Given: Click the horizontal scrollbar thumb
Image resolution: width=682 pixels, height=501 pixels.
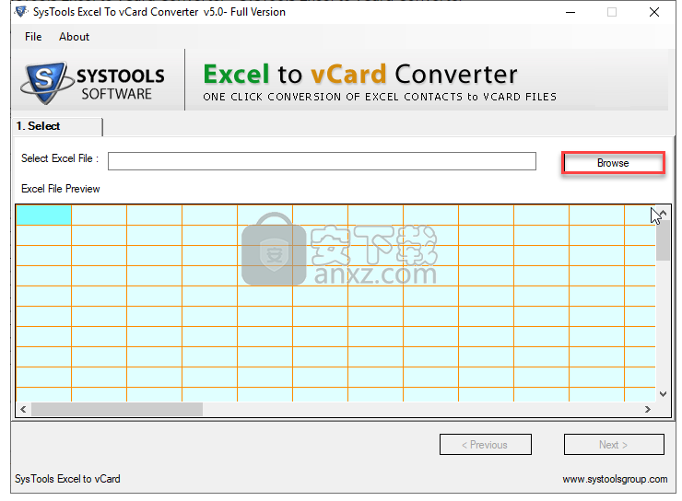Looking at the screenshot, I should [x=117, y=409].
